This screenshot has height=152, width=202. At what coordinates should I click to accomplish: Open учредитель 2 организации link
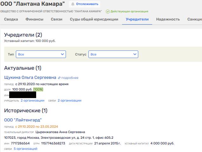(x=32, y=101)
